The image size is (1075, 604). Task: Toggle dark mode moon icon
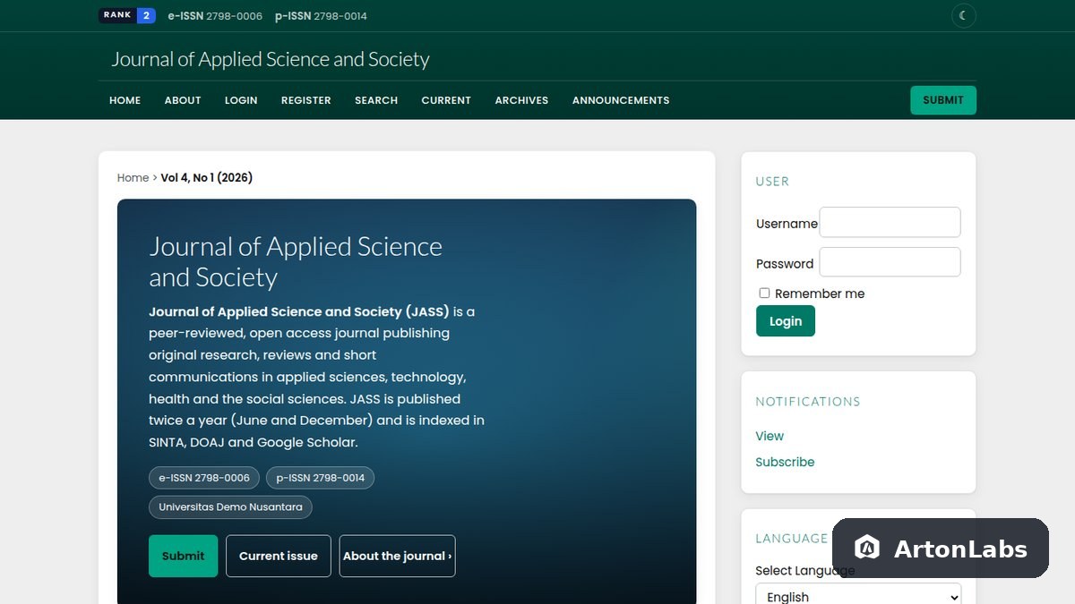point(963,15)
